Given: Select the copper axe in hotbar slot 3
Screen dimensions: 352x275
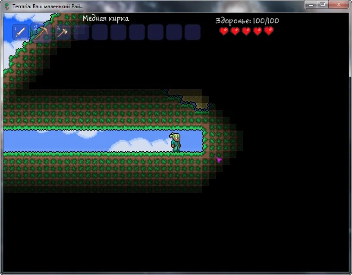Looking at the screenshot, I should point(63,32).
